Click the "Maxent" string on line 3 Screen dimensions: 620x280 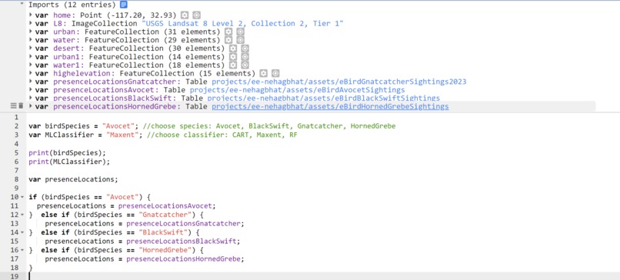[x=123, y=135]
